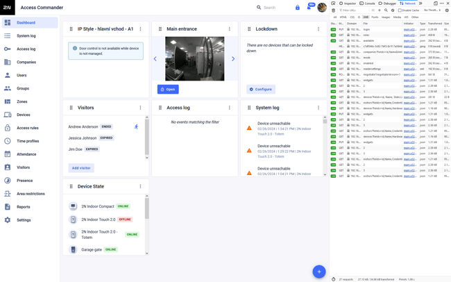Toggle devtools responsive design mode icon
The width and height of the screenshot is (451, 282).
436,3
